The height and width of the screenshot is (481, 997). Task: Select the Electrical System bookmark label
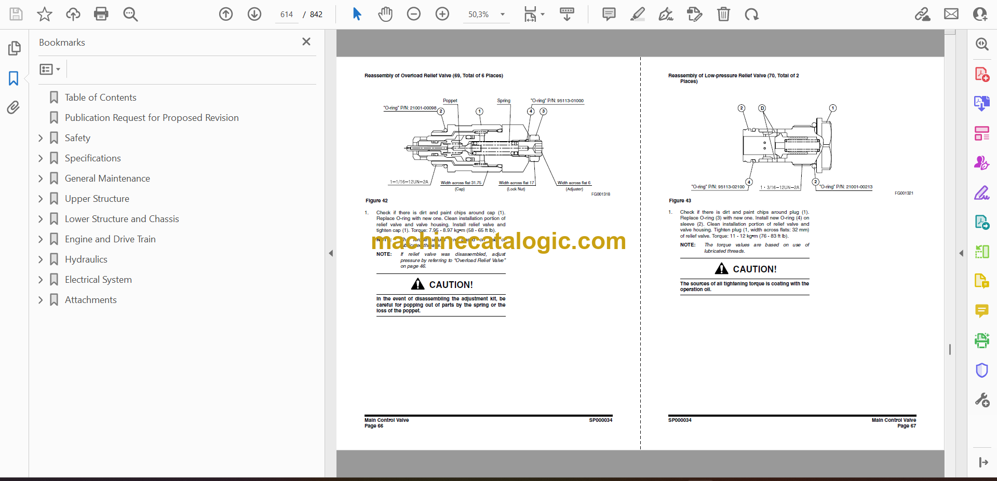pyautogui.click(x=98, y=280)
